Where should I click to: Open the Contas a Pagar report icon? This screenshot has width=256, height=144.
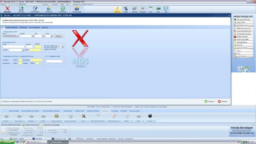click(x=56, y=116)
